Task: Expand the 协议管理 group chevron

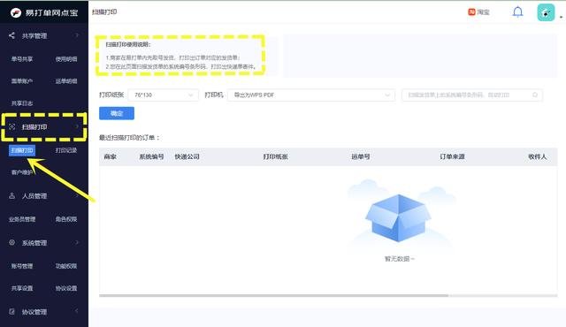Action: pos(77,311)
